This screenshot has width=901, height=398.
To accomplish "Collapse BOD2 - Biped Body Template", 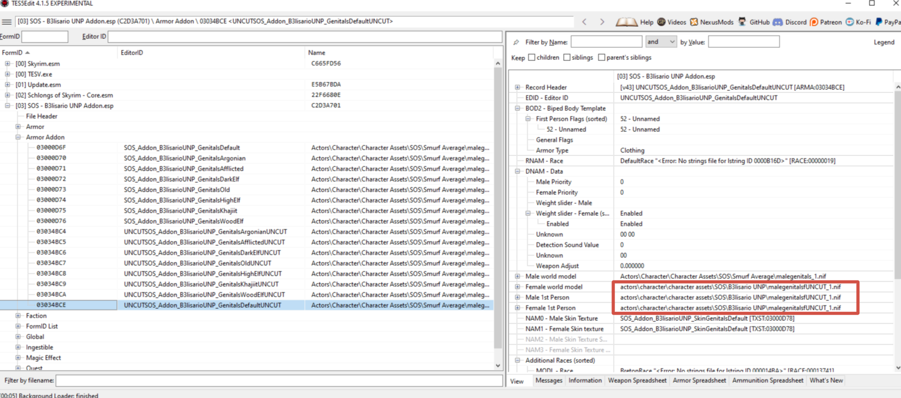I will click(x=517, y=108).
